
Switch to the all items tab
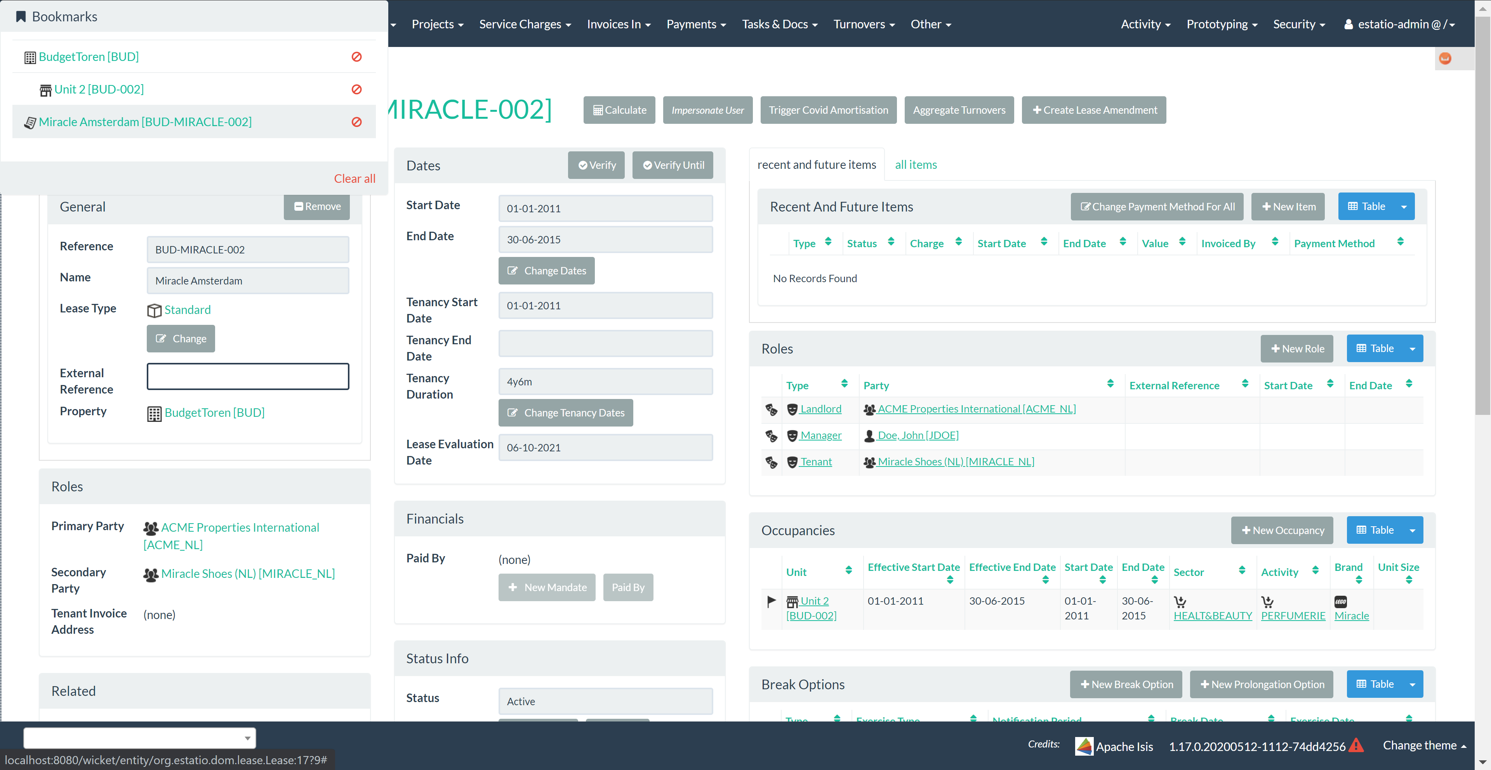(916, 165)
